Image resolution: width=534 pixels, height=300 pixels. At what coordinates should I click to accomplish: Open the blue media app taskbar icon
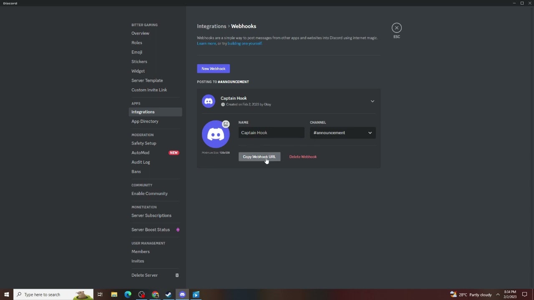pos(196,295)
